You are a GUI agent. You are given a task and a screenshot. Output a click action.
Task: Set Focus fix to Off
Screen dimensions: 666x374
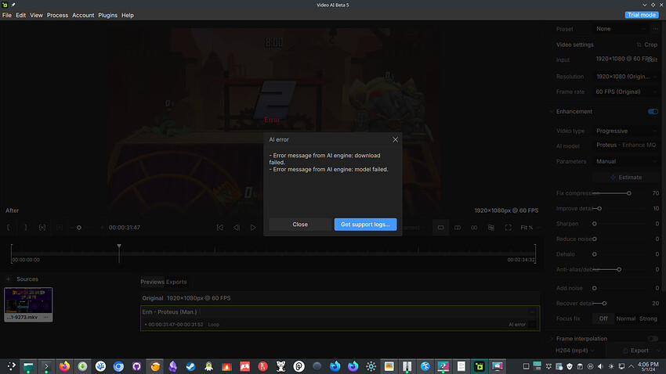[603, 319]
